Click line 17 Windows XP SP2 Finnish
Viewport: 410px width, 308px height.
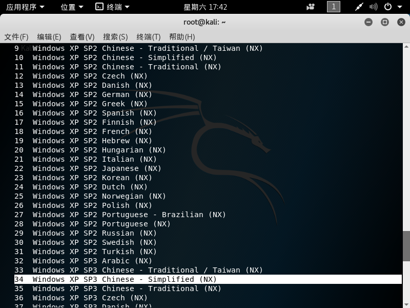(86, 122)
